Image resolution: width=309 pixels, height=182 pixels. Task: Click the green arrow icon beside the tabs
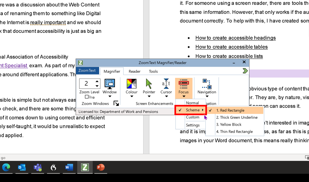[x=245, y=71]
